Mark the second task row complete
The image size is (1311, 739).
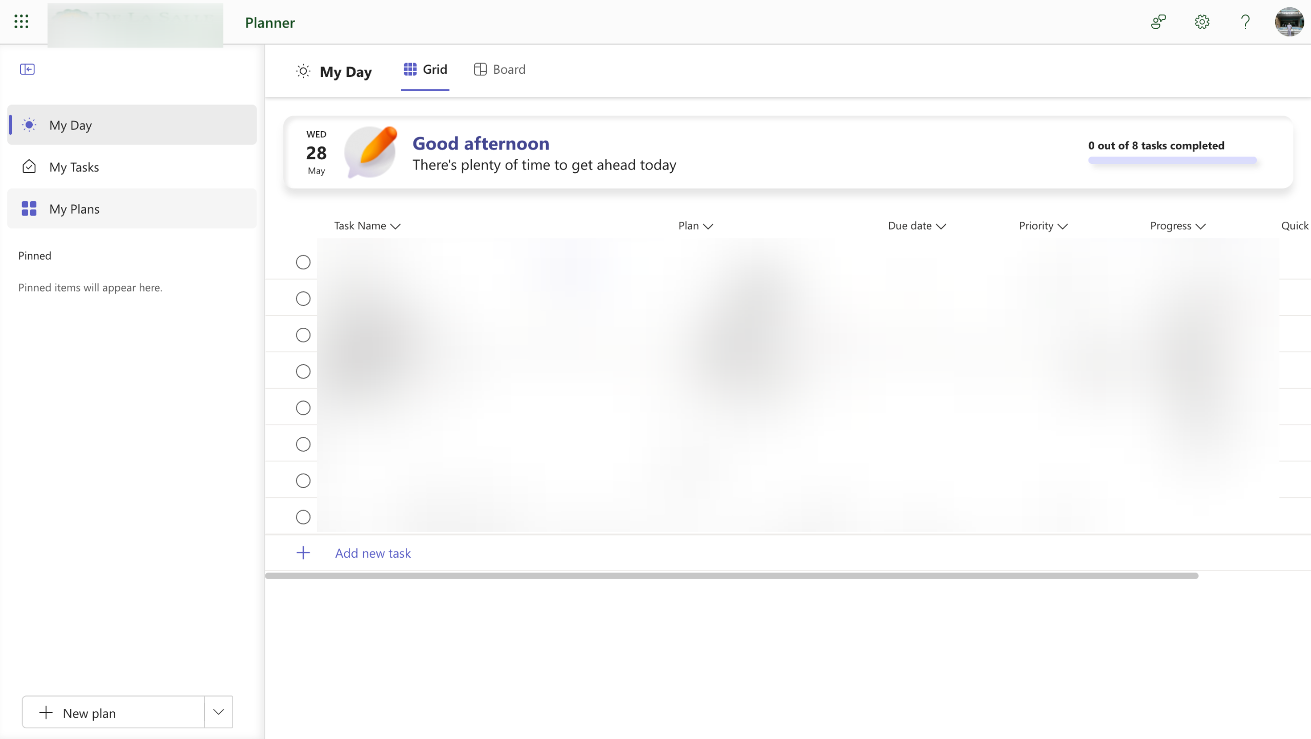303,299
